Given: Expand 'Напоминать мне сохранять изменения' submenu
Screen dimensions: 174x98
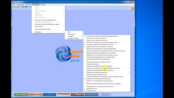Looking at the screenshot, I should pyautogui.click(x=107, y=72).
